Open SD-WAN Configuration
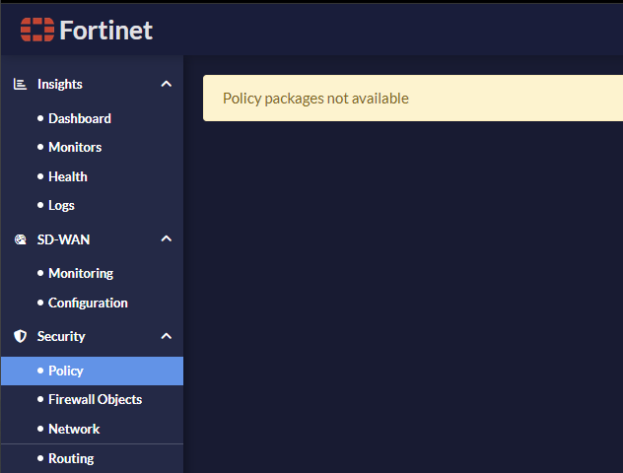This screenshot has width=623, height=473. (88, 303)
